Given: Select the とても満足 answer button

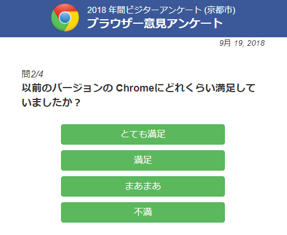Looking at the screenshot, I should (x=143, y=134).
